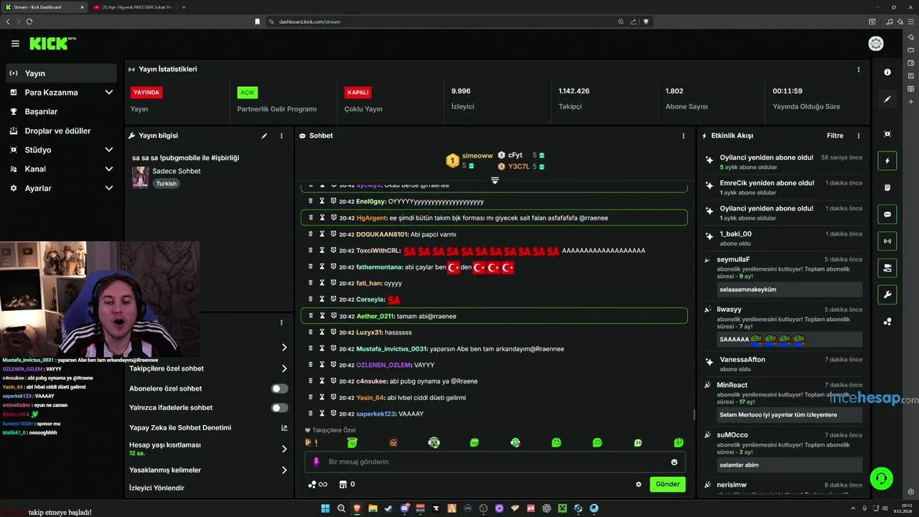The width and height of the screenshot is (919, 517).
Task: Open Hesap yaşı kısıtlaması options chevron
Action: click(x=284, y=449)
